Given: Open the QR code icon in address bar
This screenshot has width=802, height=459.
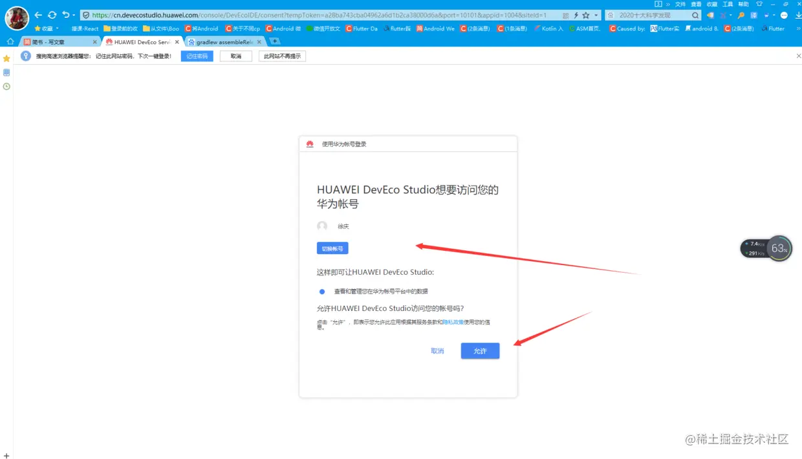Looking at the screenshot, I should pyautogui.click(x=566, y=15).
